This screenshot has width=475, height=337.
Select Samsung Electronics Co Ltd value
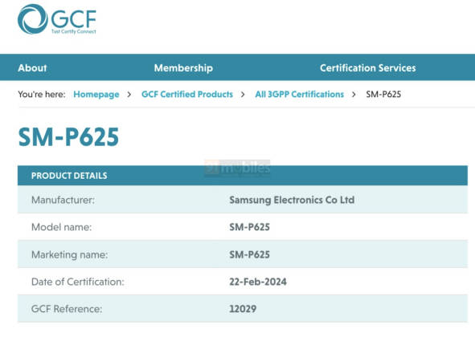(x=292, y=200)
